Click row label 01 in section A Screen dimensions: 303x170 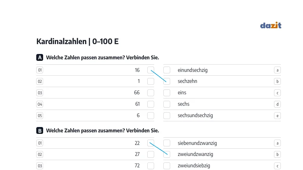40,70
